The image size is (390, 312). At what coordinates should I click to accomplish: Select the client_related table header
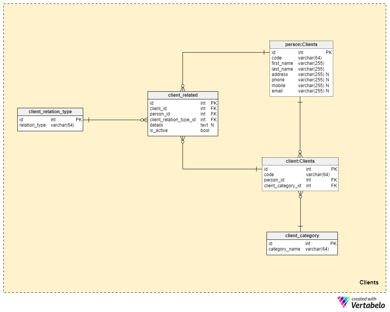tap(183, 95)
